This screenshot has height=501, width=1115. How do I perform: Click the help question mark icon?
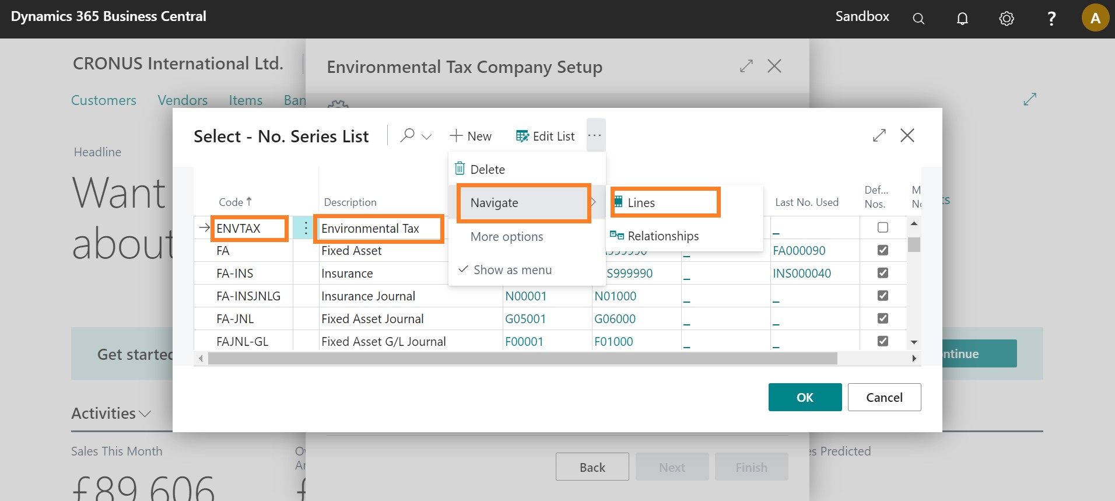1051,19
